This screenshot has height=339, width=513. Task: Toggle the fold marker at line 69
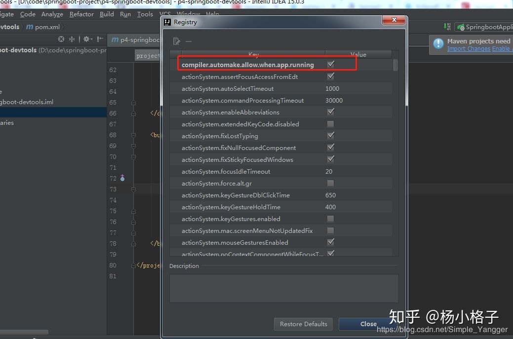pyautogui.click(x=133, y=146)
